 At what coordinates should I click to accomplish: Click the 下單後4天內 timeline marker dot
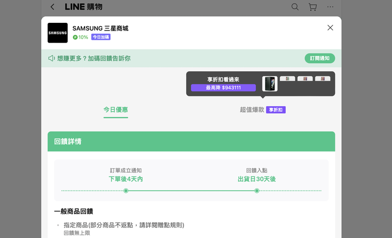point(126,191)
